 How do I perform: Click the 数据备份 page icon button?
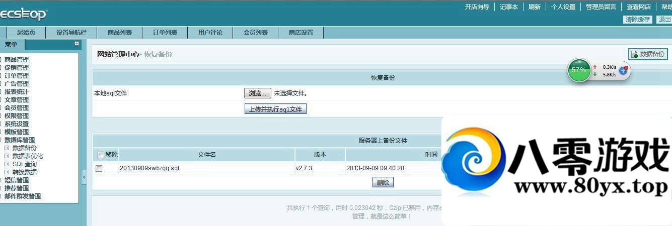[647, 54]
